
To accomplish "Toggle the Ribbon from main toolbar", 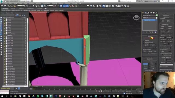I will pos(104,6).
